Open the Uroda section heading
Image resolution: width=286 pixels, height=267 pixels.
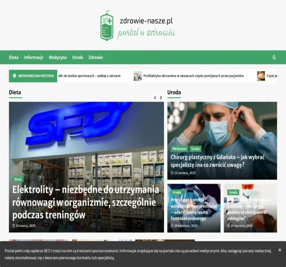174,92
